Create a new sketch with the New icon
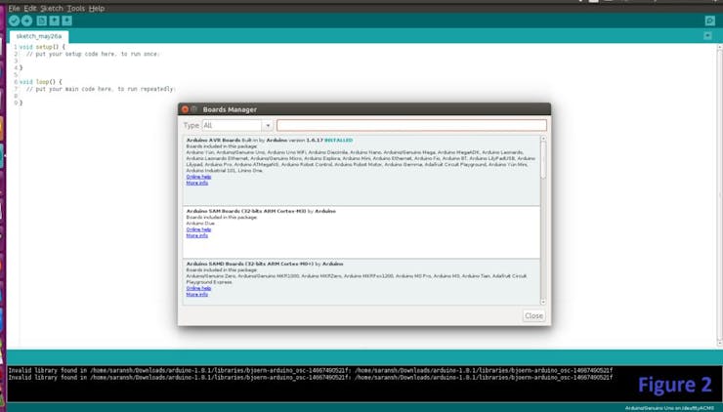The height and width of the screenshot is (412, 723). pyautogui.click(x=41, y=21)
